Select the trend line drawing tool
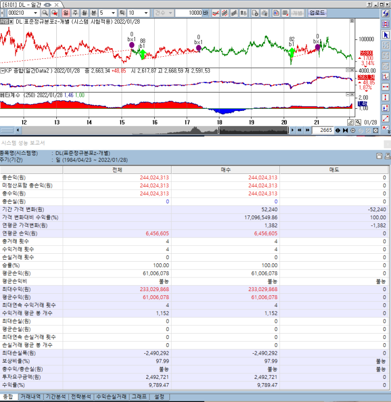 (385, 118)
